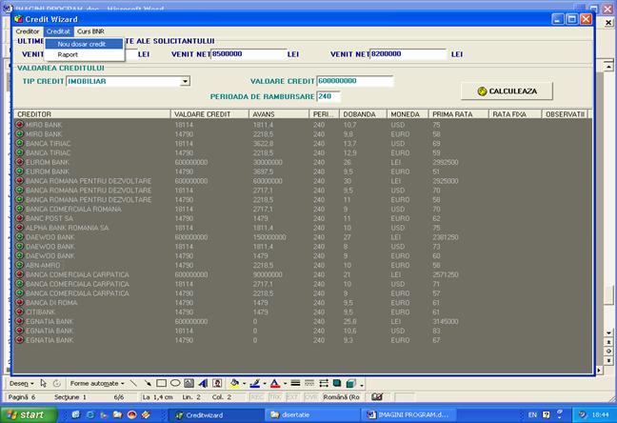Click the Windows start button
This screenshot has height=423, width=617.
[28, 414]
